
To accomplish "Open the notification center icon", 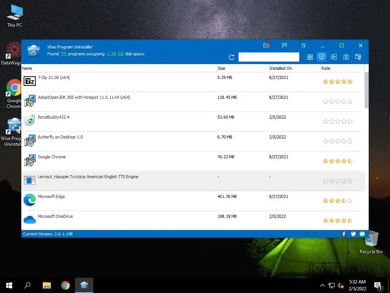I will point(378,286).
